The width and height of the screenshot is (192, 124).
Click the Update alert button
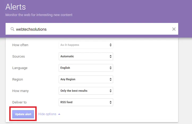[x=23, y=114]
